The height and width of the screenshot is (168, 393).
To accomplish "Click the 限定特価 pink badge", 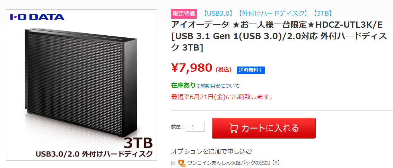I will click(184, 14).
